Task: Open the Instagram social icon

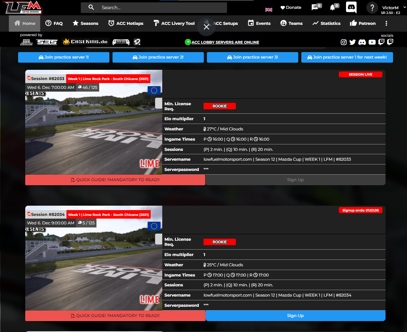Action: point(343,42)
